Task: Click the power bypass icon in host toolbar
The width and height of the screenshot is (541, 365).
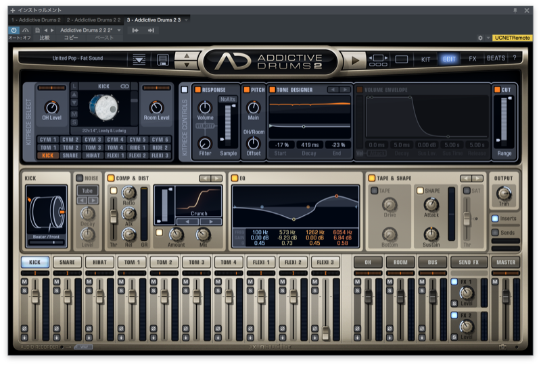Action: pyautogui.click(x=14, y=30)
